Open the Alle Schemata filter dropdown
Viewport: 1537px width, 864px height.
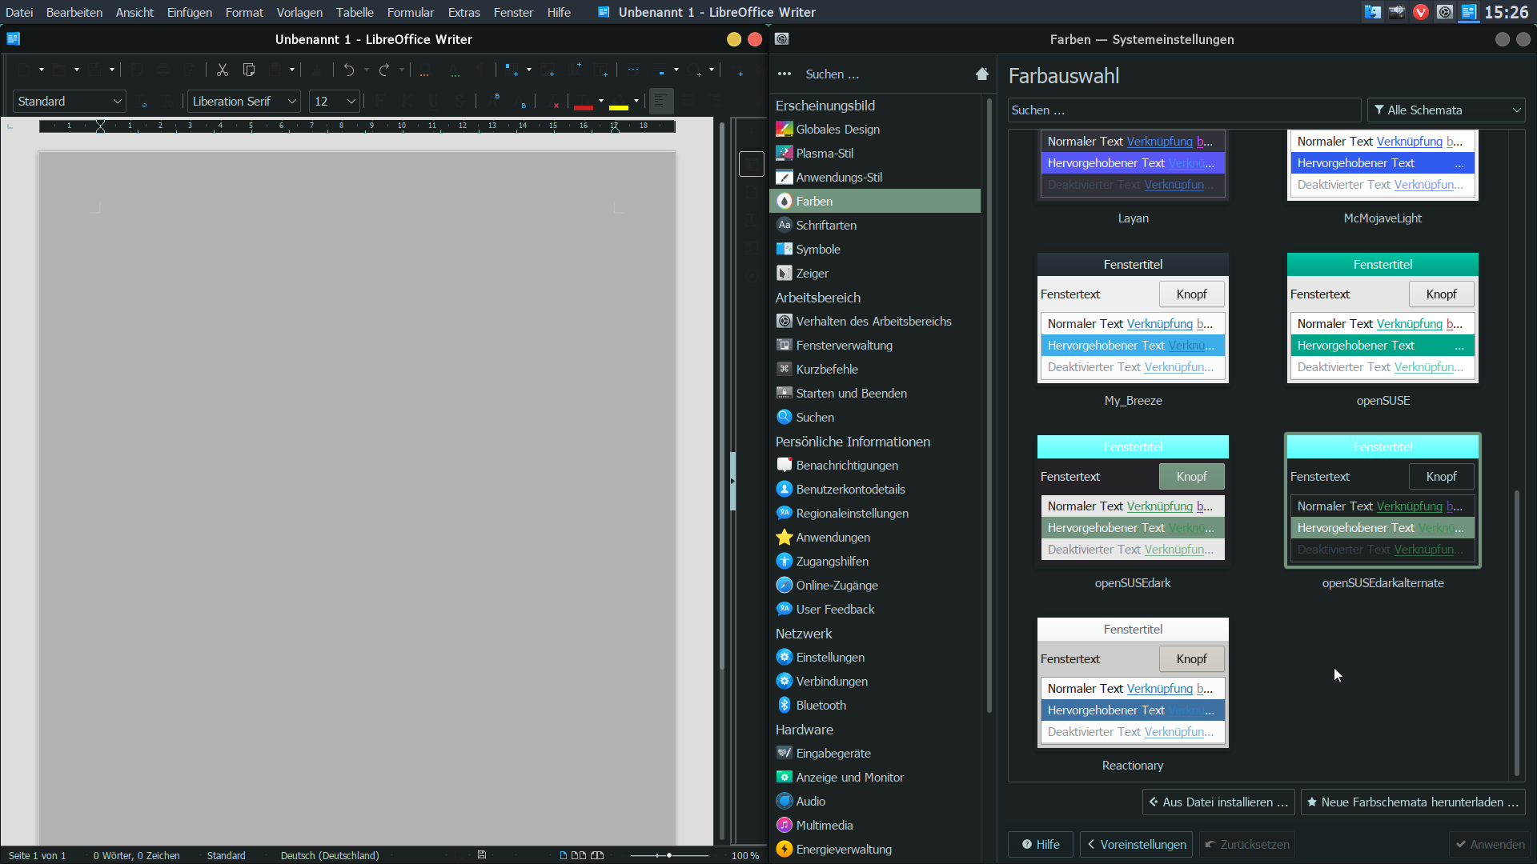tap(1446, 110)
